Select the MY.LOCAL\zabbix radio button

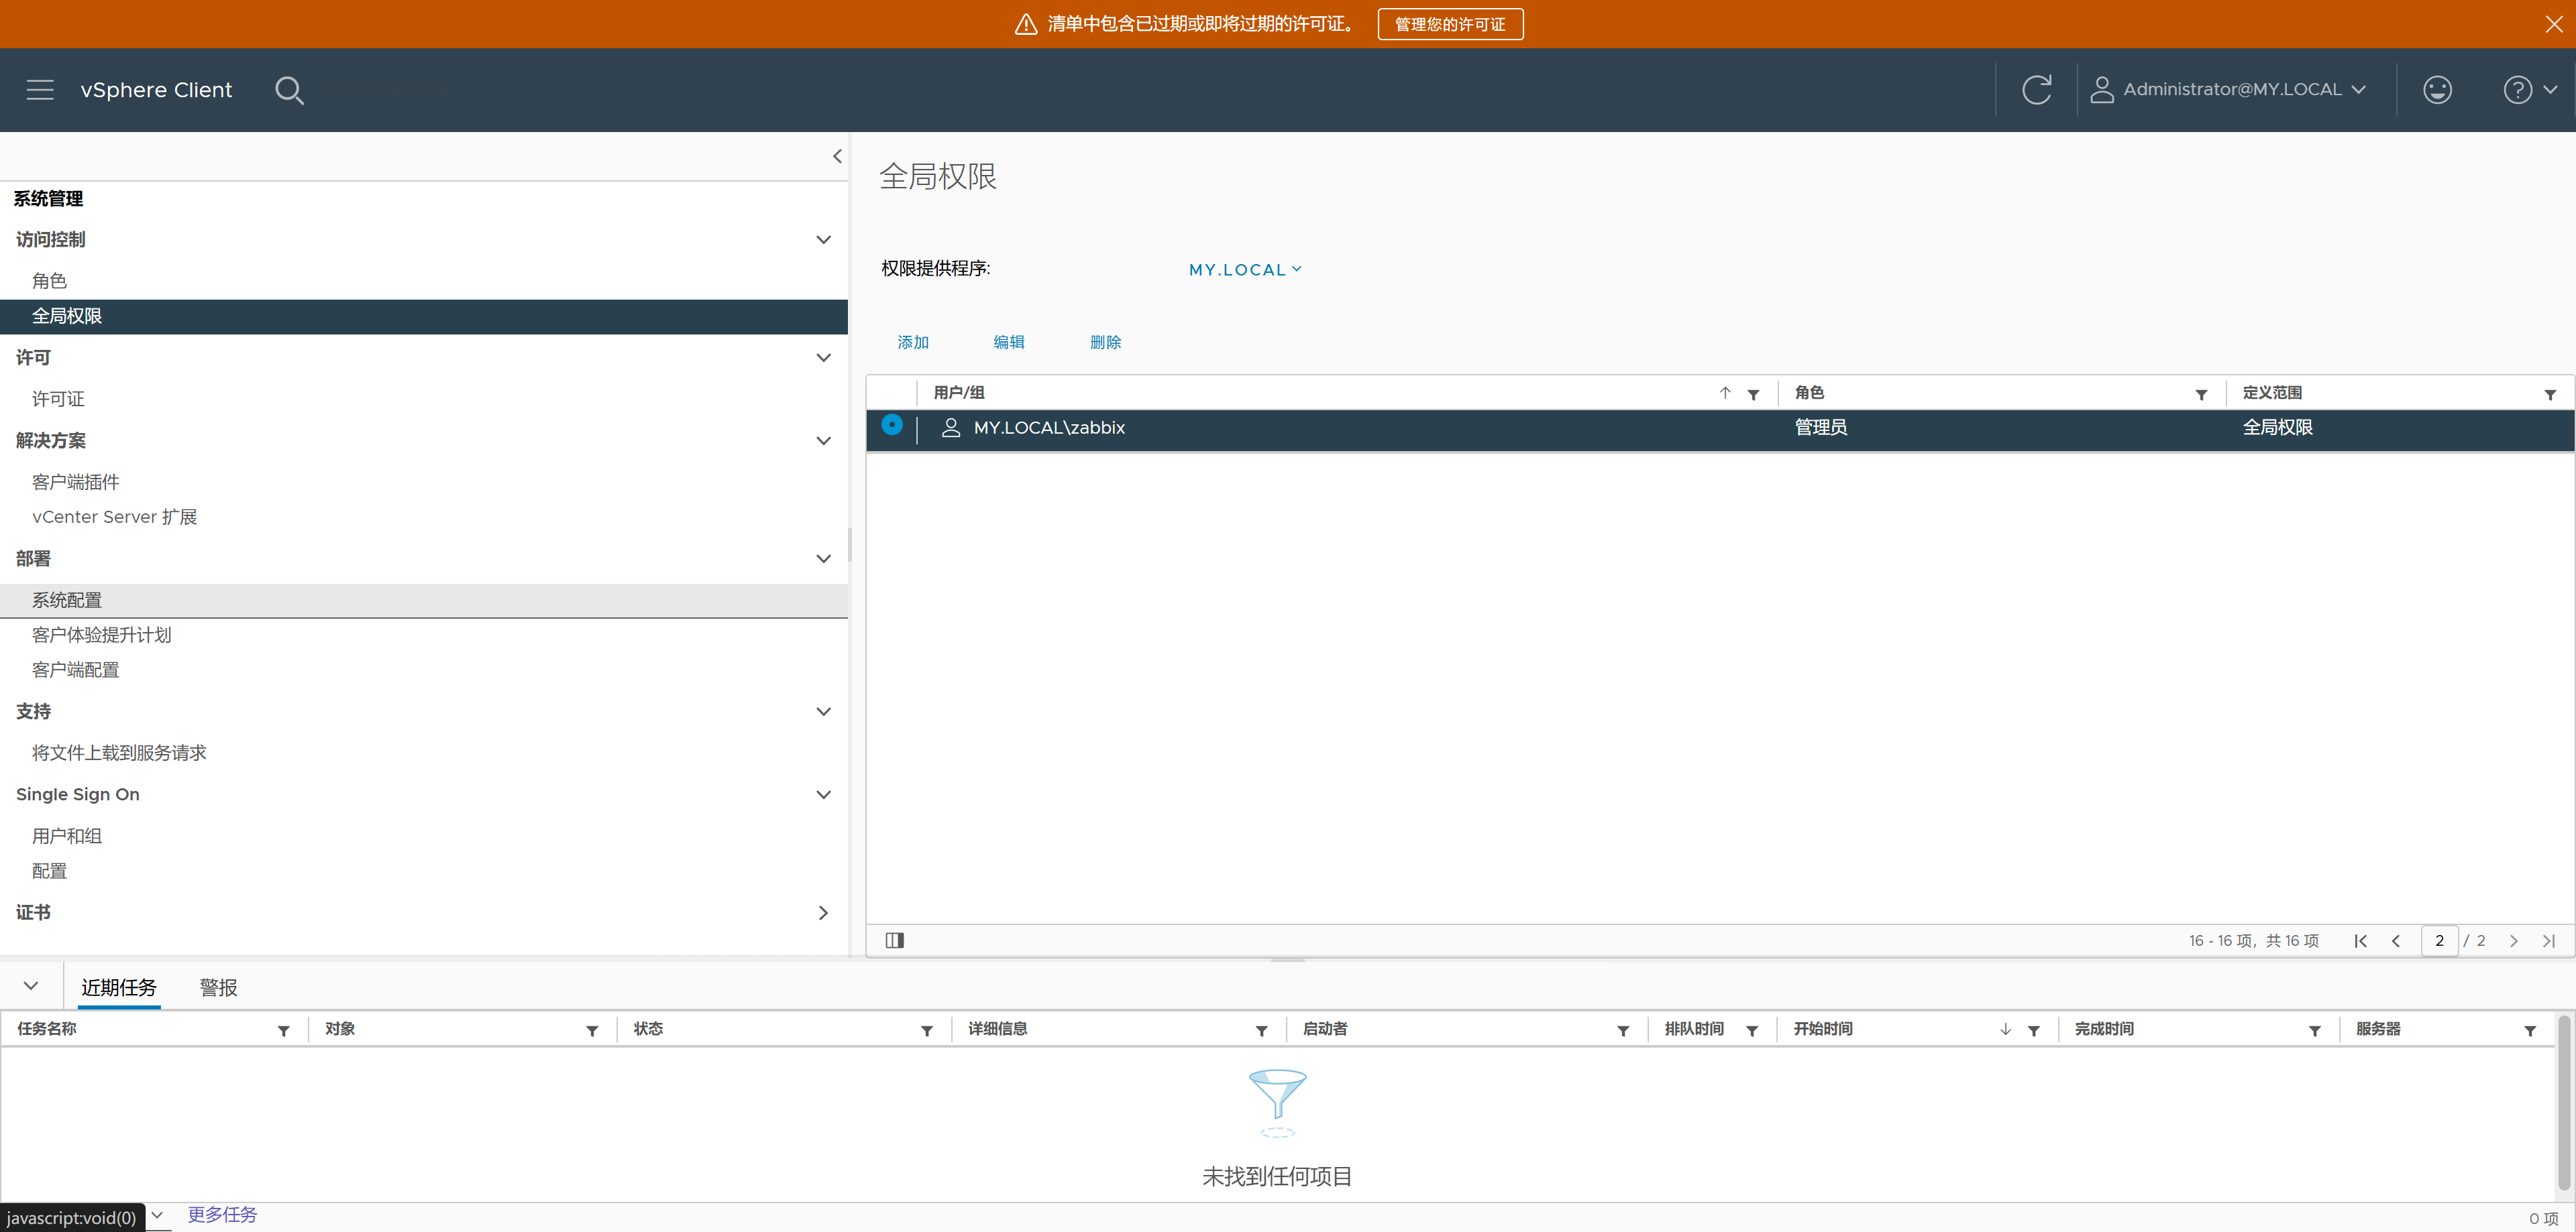[x=892, y=425]
